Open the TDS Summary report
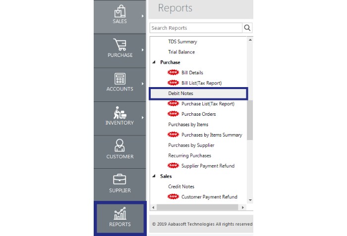This screenshot has height=236, width=347. (182, 42)
